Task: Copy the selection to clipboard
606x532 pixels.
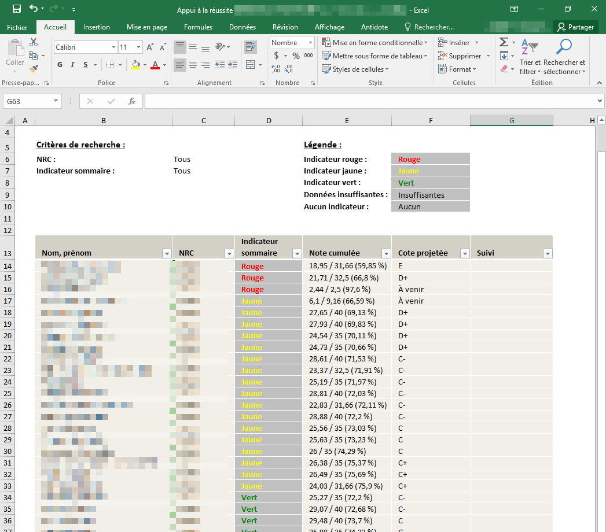Action: pos(34,56)
